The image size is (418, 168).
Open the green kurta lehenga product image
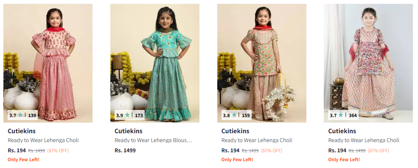(262, 63)
